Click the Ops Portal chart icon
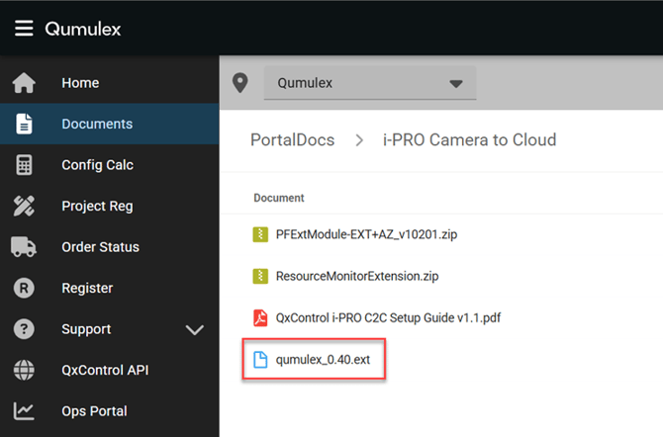Image resolution: width=663 pixels, height=437 pixels. point(24,411)
